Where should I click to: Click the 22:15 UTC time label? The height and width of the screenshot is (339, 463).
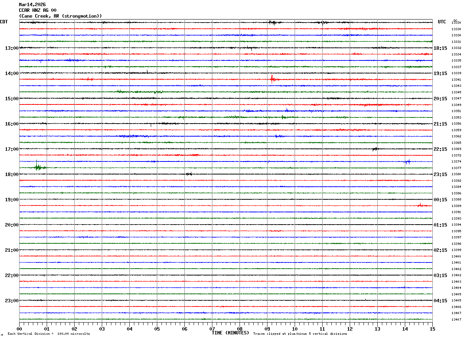440,149
